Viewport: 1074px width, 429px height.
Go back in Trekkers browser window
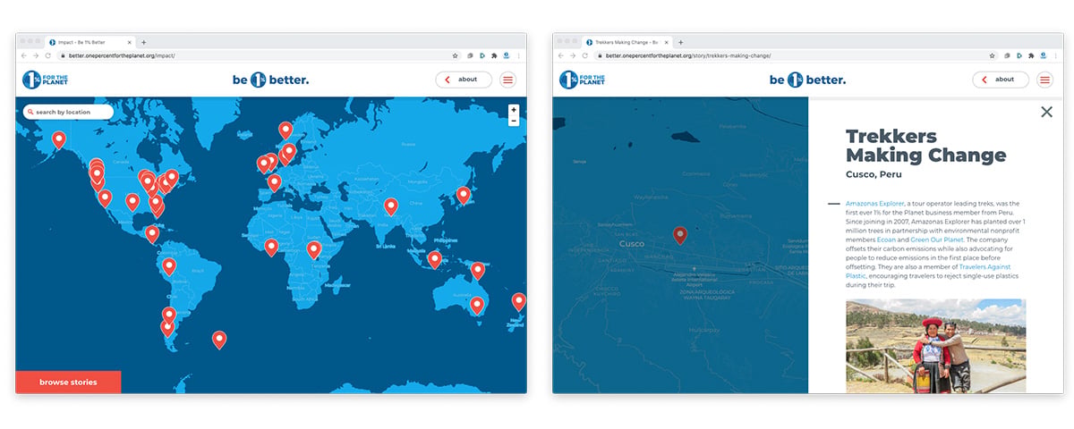click(x=560, y=55)
